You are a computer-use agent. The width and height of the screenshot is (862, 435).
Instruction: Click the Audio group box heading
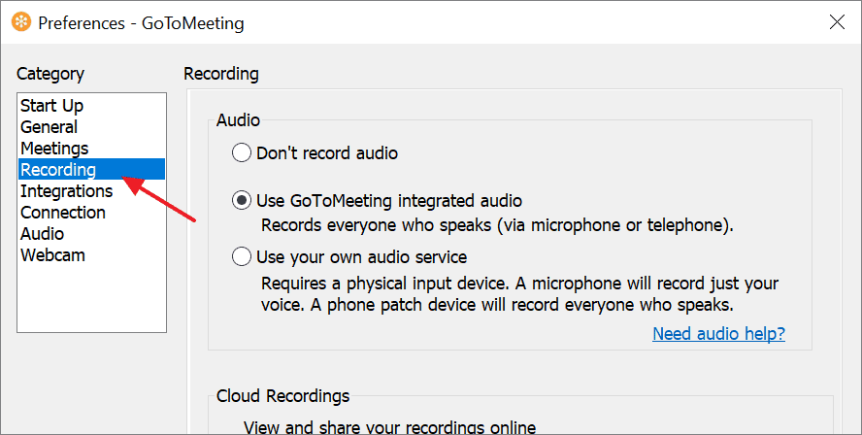[x=238, y=120]
